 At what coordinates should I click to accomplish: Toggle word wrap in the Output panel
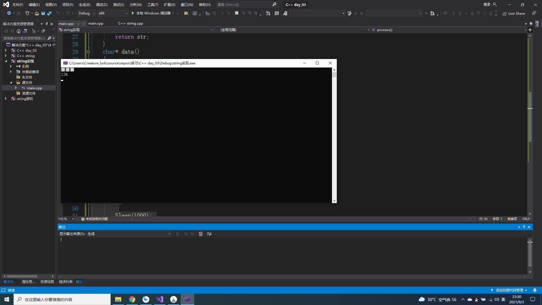[x=209, y=234]
